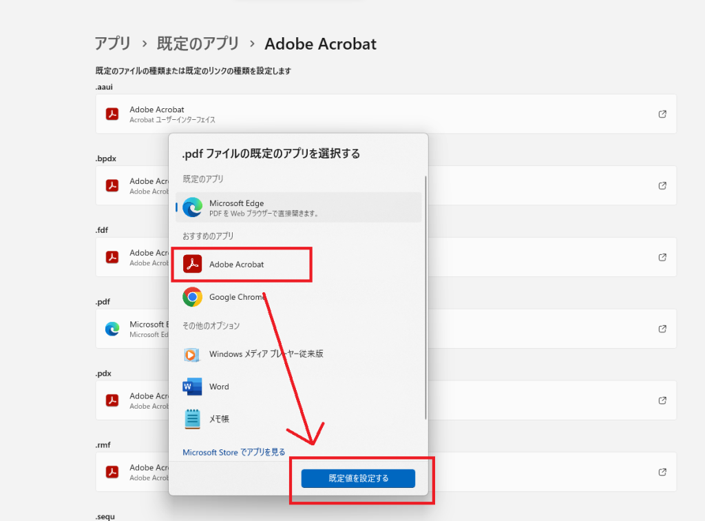The height and width of the screenshot is (521, 705).
Task: Open the external-link icon for .pdf
Action: click(x=662, y=329)
